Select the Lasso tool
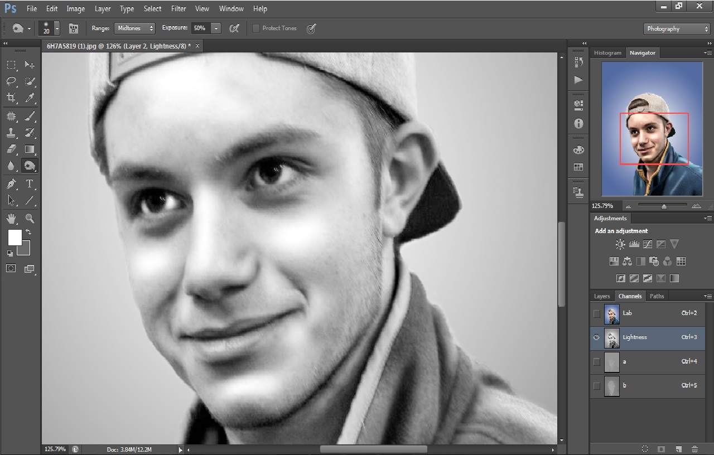 11,81
